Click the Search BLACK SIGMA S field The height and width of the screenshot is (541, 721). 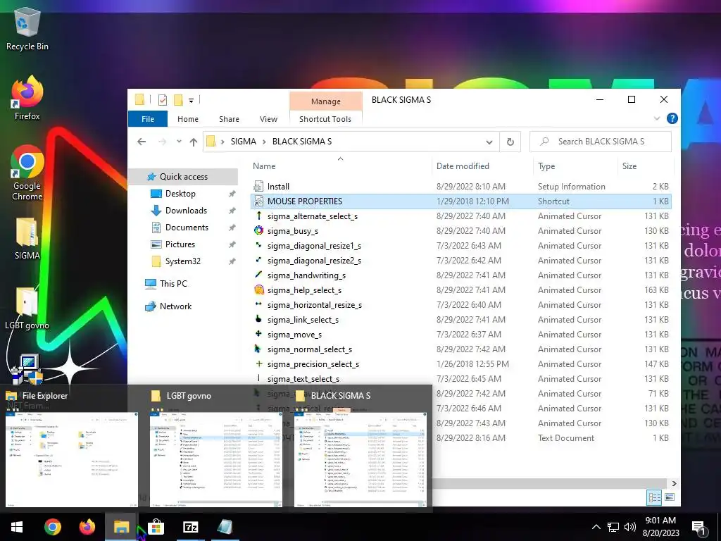[601, 142]
